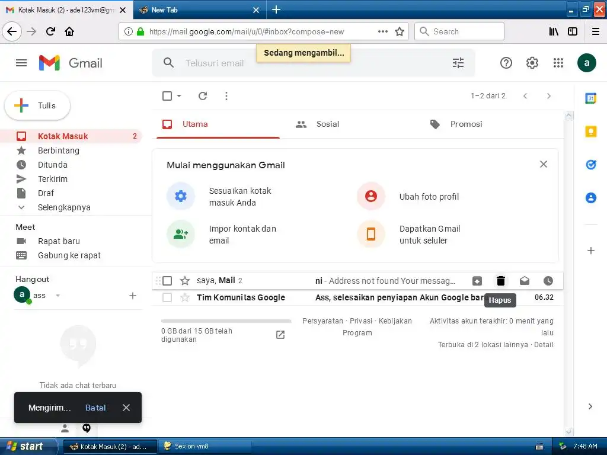
Task: Open the more actions three-dot menu
Action: point(226,96)
